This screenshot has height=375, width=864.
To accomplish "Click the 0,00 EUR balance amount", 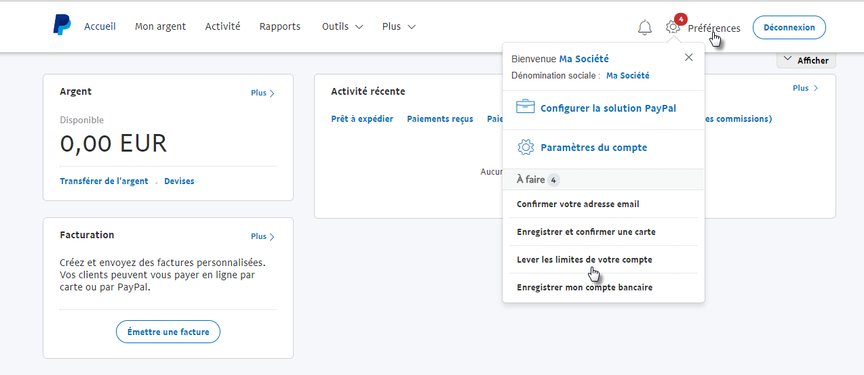I will pos(113,144).
